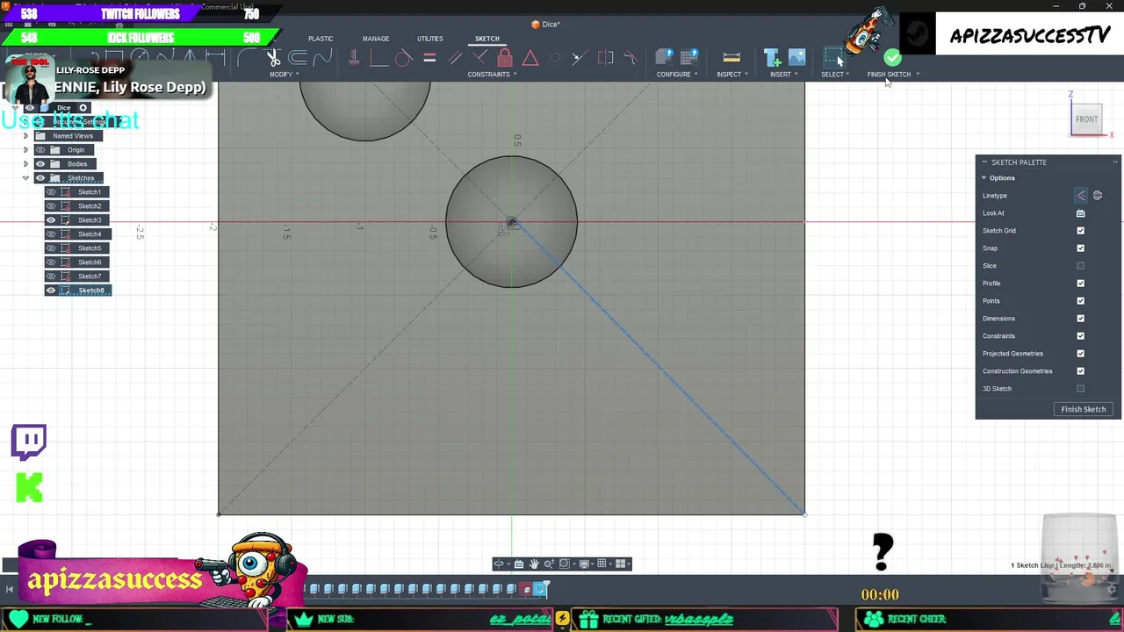Select Sketch8 in the browser tree

point(90,291)
